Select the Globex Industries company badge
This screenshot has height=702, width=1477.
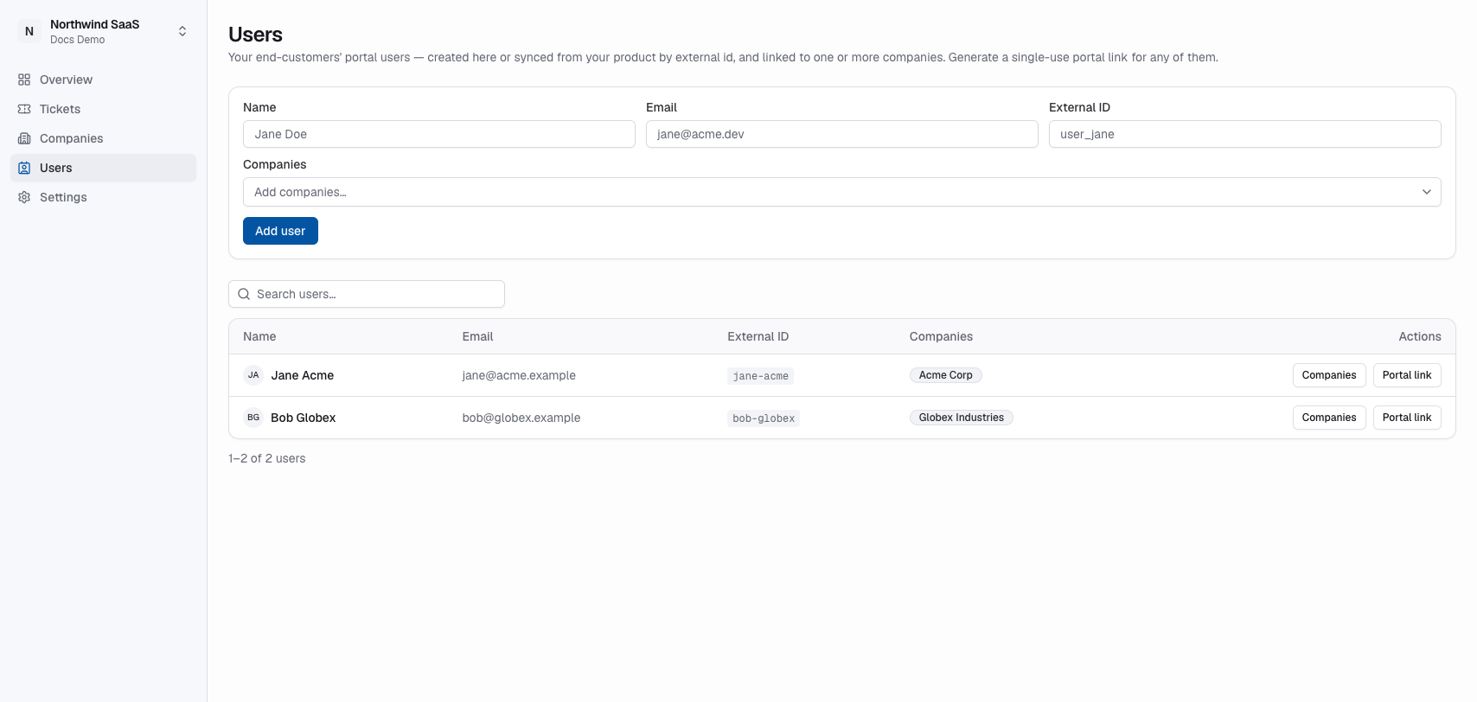[x=961, y=418]
